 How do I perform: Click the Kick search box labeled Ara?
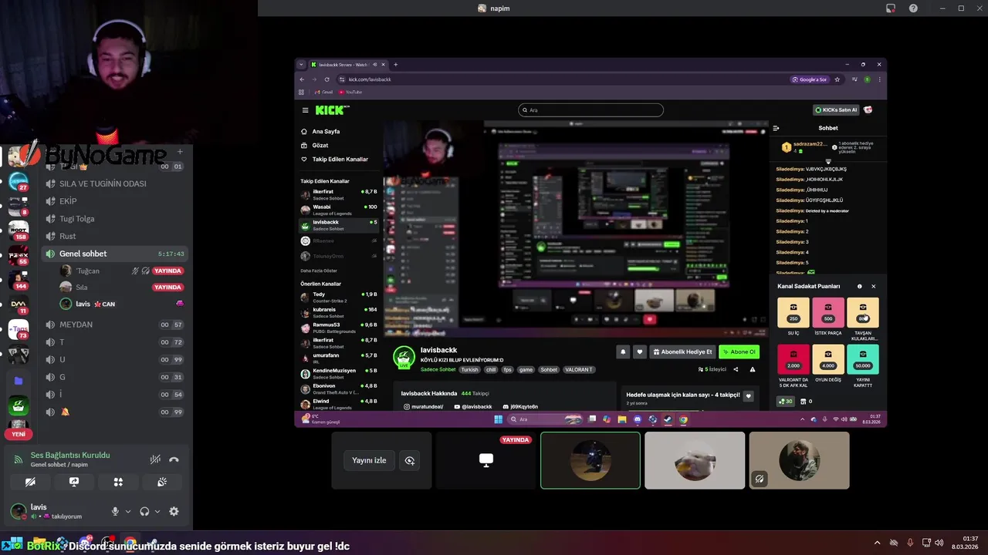[590, 110]
